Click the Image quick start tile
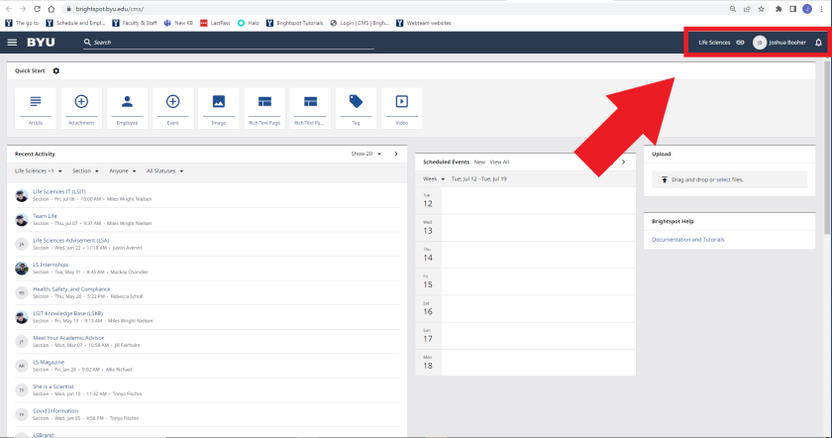The height and width of the screenshot is (438, 832). [x=219, y=107]
